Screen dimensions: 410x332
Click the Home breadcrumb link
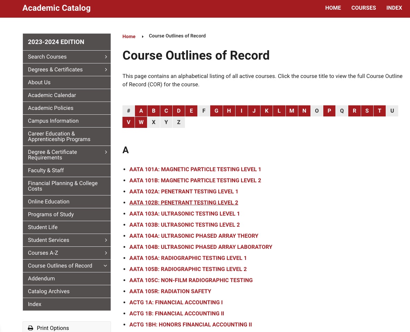tap(129, 36)
